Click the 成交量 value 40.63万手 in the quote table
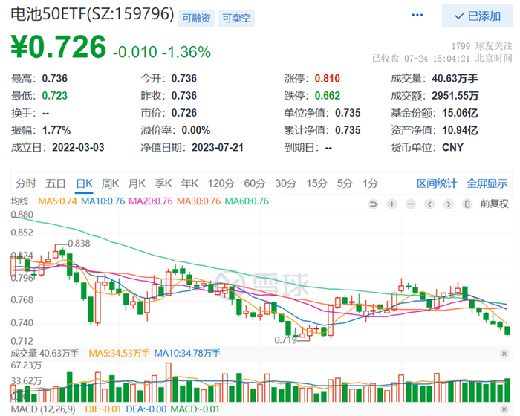The height and width of the screenshot is (416, 520). 455,78
